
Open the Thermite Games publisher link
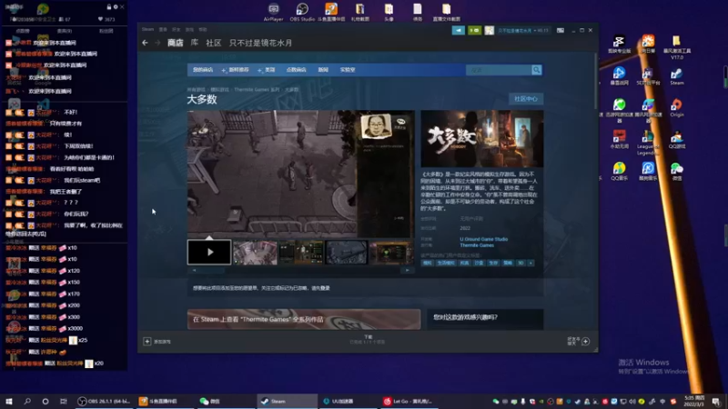coord(477,245)
